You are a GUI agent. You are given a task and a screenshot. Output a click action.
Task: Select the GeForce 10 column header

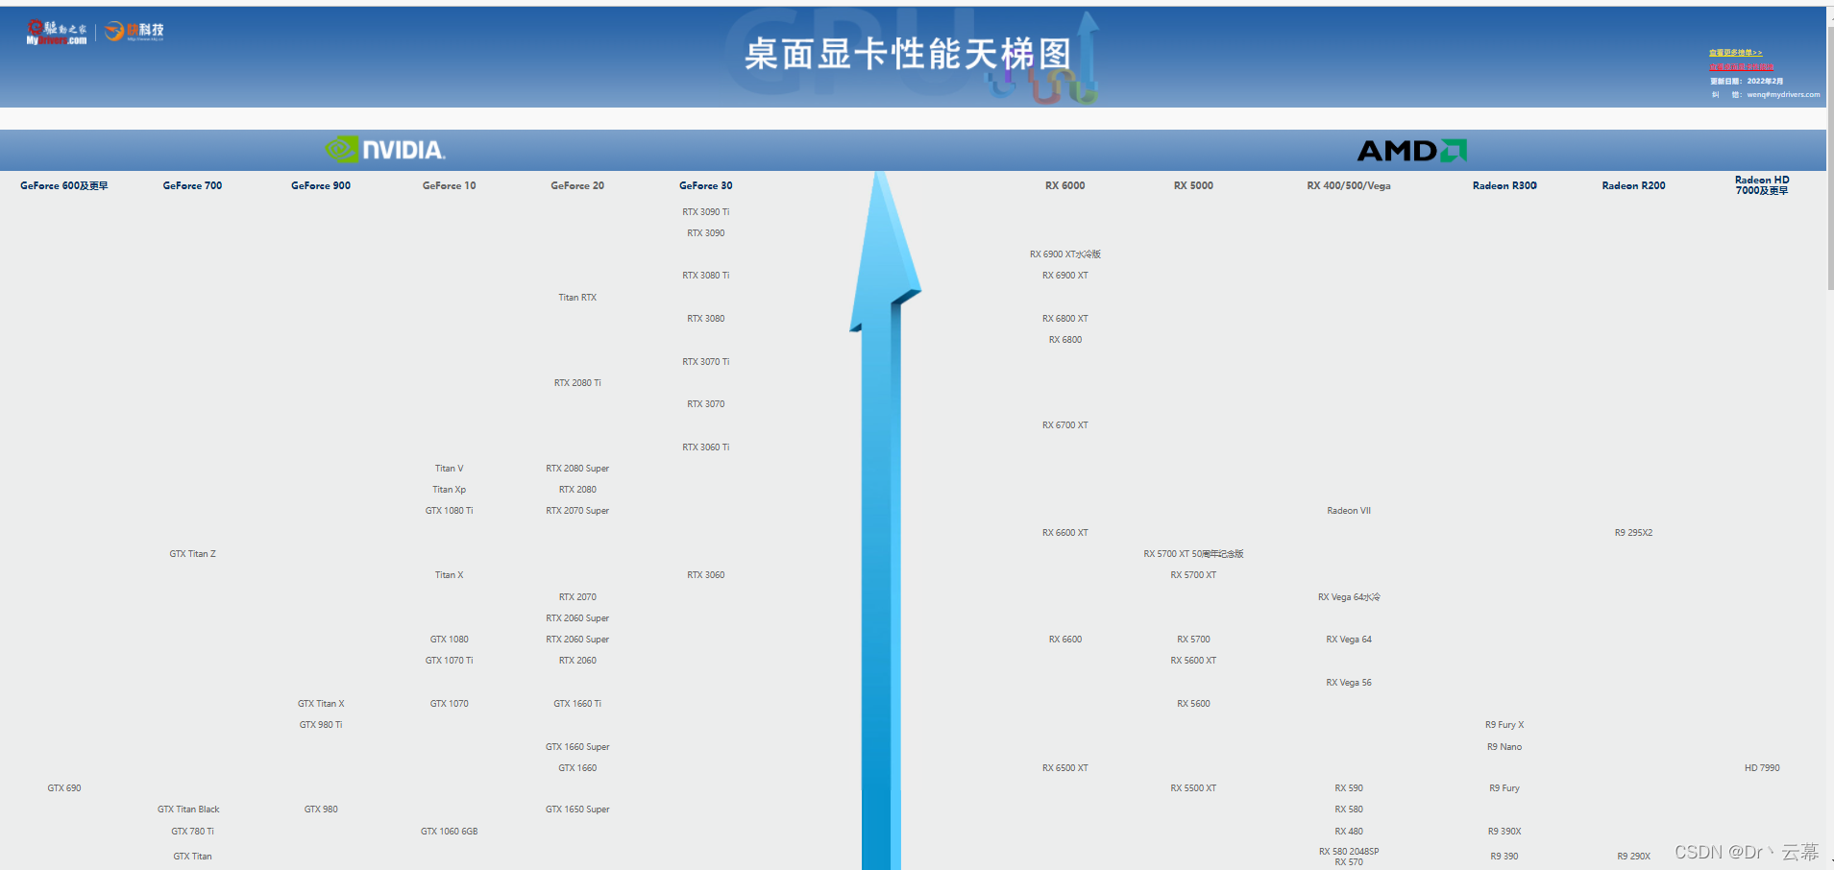449,185
